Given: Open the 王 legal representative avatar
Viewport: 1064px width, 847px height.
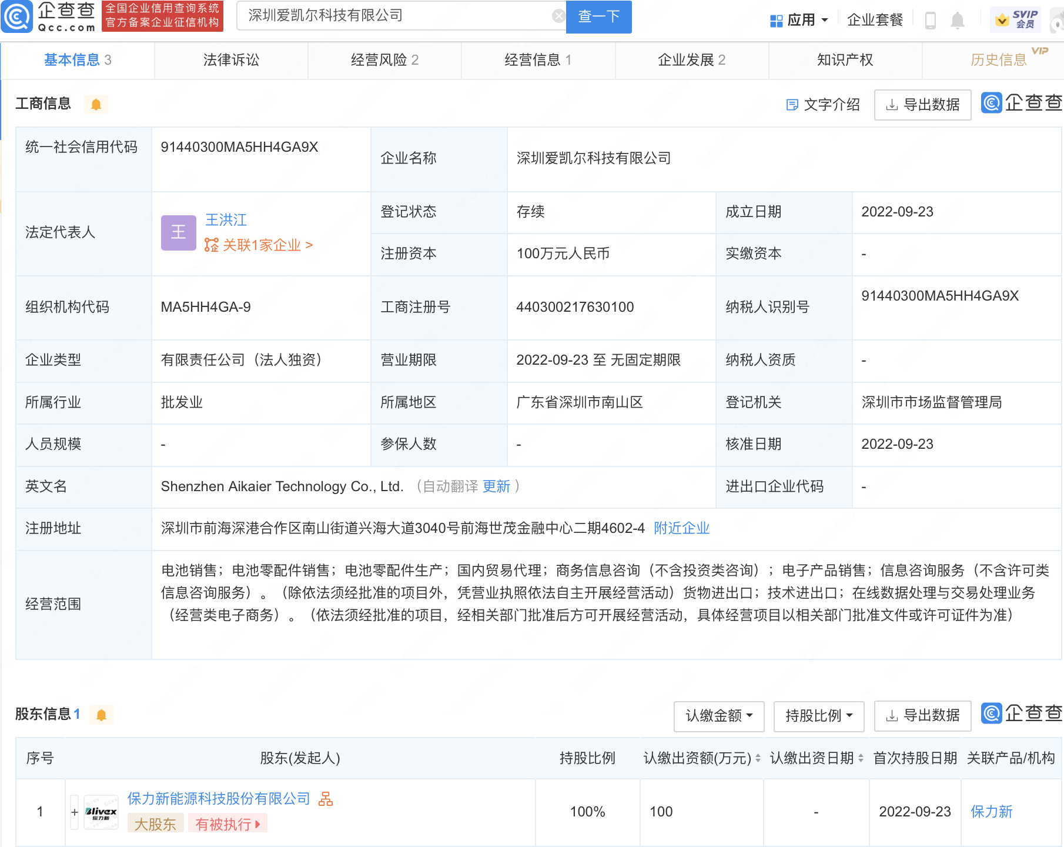Looking at the screenshot, I should [179, 233].
